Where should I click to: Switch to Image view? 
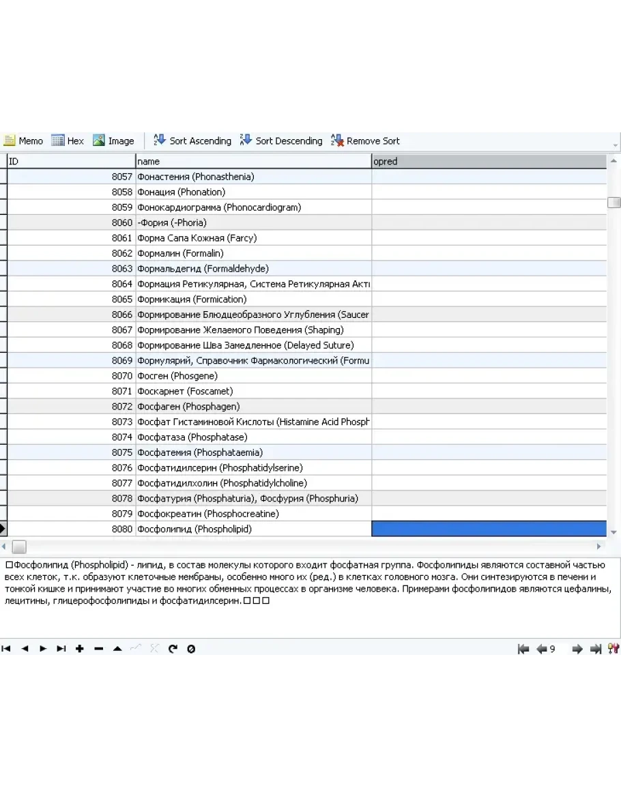(x=113, y=141)
